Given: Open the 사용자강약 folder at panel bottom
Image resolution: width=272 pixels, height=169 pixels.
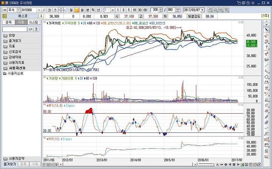Looking at the screenshot, I should [22, 158].
